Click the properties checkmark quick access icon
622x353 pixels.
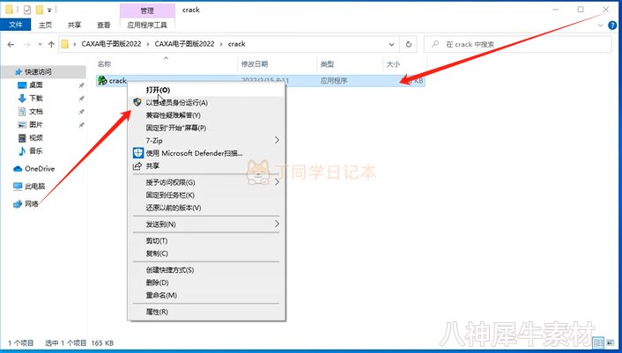tap(27, 10)
